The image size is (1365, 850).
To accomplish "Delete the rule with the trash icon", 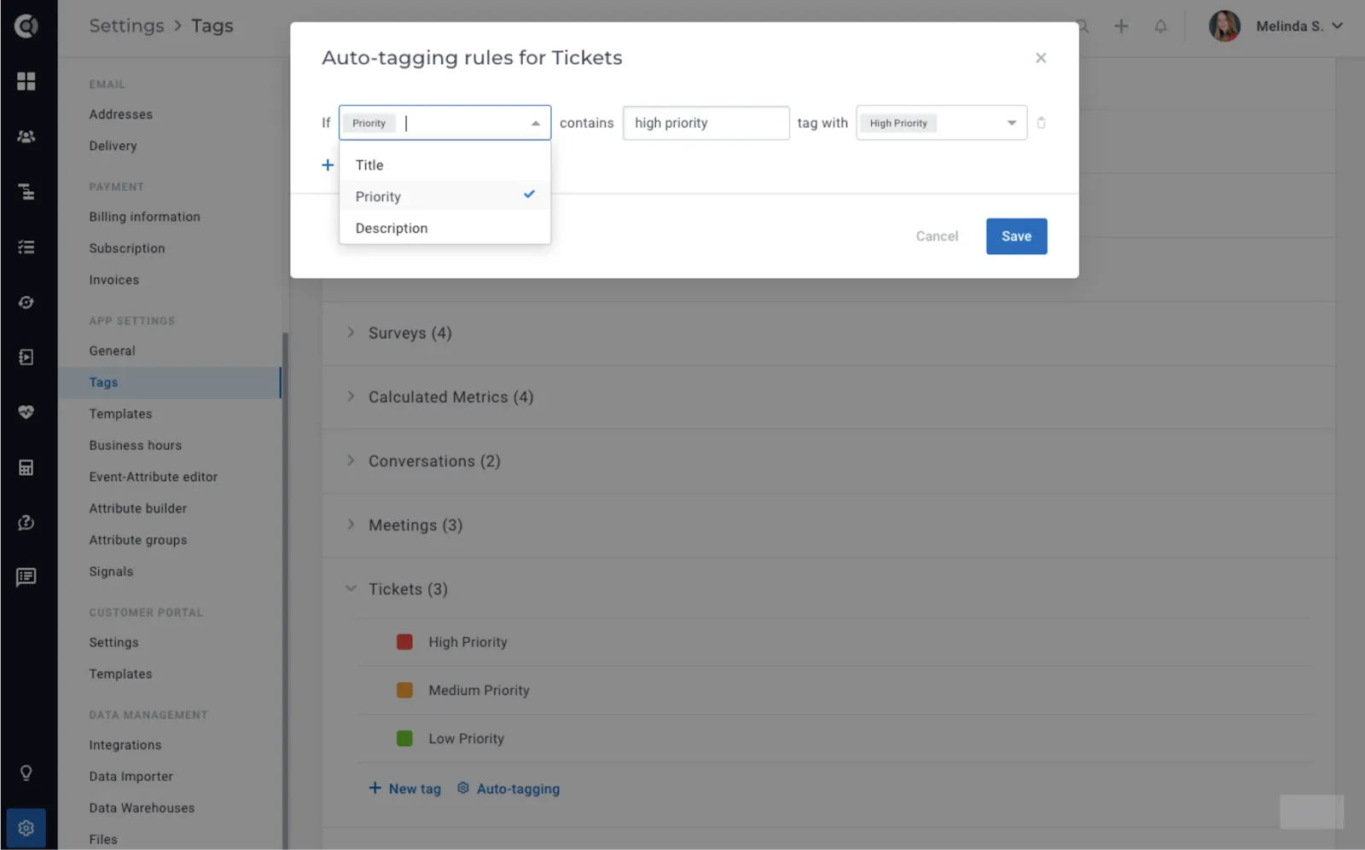I will (1041, 123).
